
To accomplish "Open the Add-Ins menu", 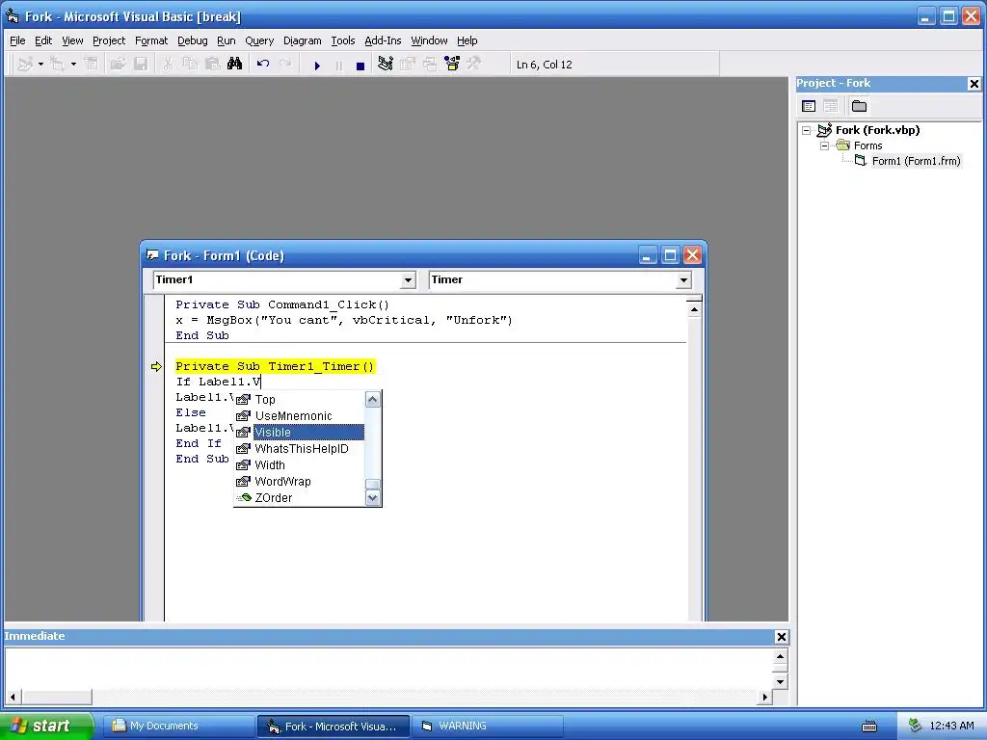I will tap(383, 40).
